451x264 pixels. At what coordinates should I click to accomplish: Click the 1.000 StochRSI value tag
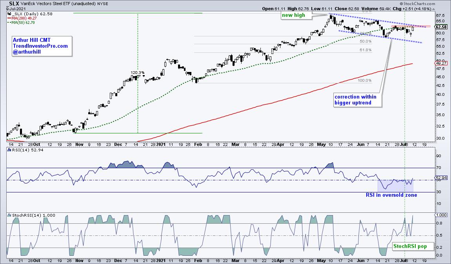pos(441,215)
